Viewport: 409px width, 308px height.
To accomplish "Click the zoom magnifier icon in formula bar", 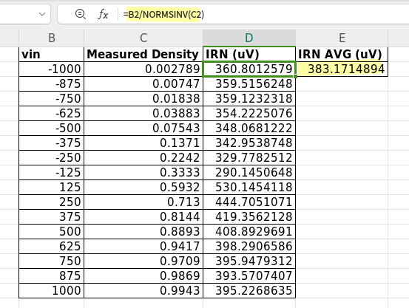I will coord(81,14).
